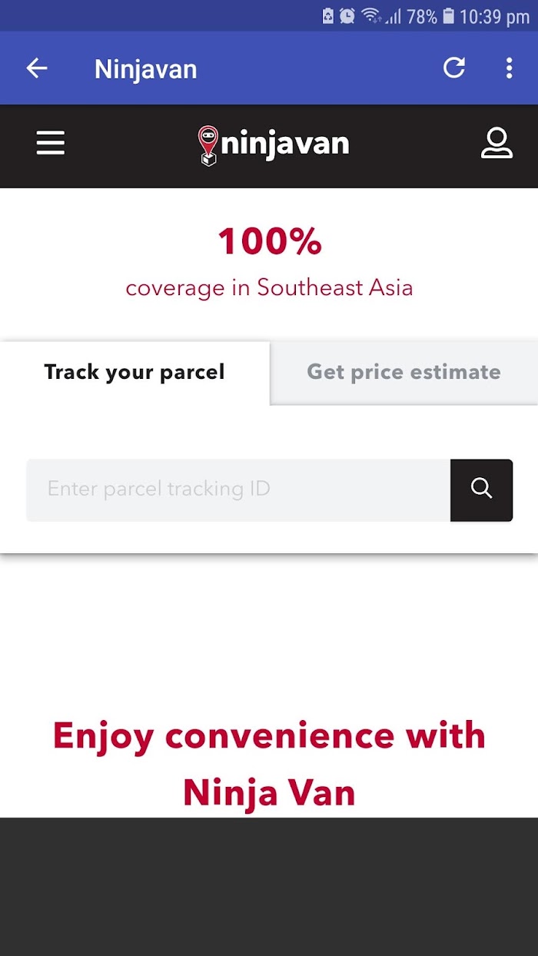Switch to Get price estimate tab

[404, 373]
